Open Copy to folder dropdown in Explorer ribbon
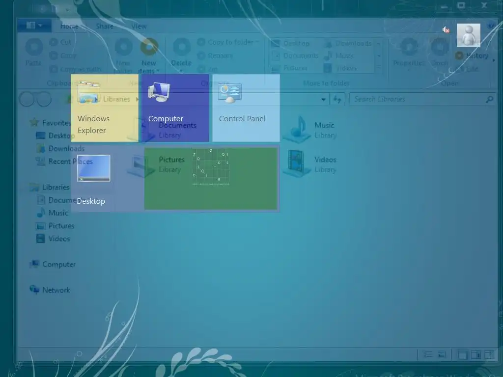Image resolution: width=503 pixels, height=377 pixels. click(228, 42)
